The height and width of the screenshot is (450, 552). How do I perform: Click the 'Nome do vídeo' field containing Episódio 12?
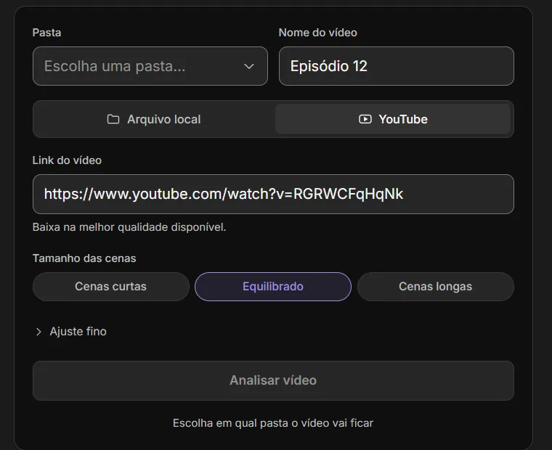click(397, 66)
